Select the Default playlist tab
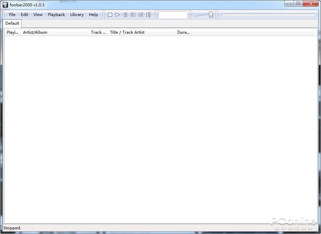The width and height of the screenshot is (321, 234). pyautogui.click(x=12, y=23)
